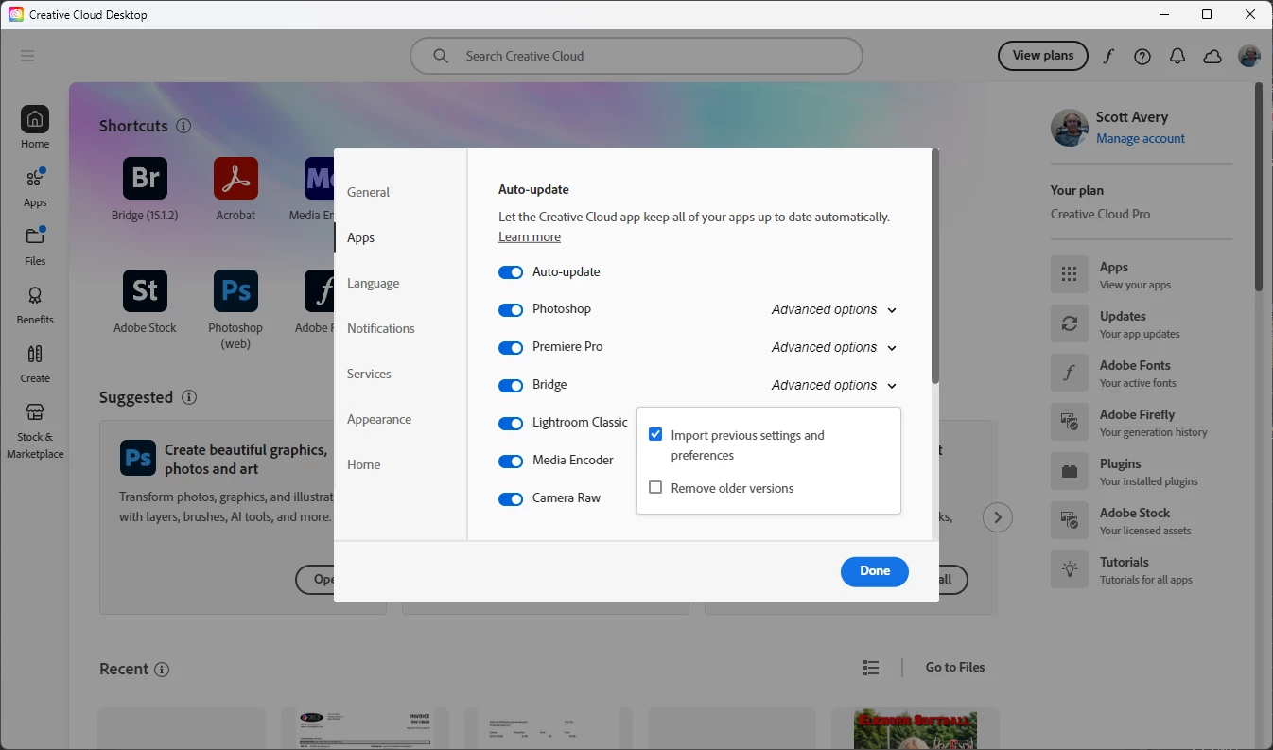
Task: Expand Advanced options for Photoshop
Action: pos(833,309)
